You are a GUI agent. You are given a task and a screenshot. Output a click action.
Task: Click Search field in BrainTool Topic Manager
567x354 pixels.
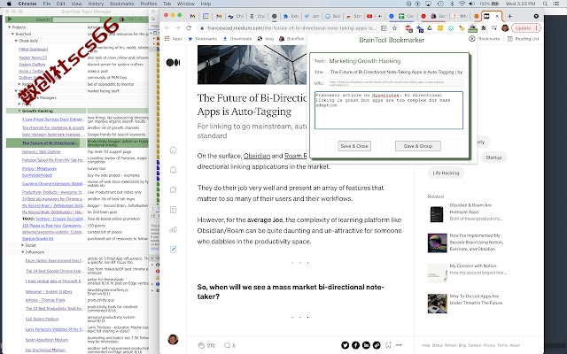[76, 19]
